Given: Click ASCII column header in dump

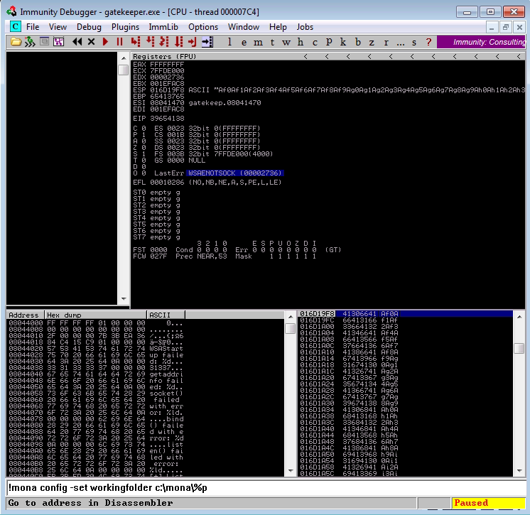Looking at the screenshot, I should tap(166, 315).
